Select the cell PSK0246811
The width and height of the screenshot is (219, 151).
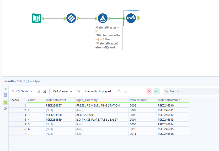[173, 110]
